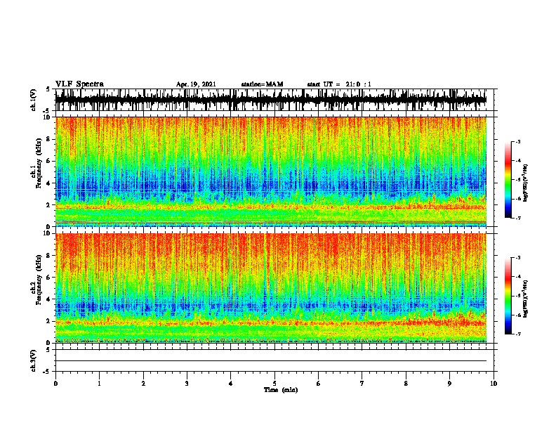Select the date text "Apr. 19, 2021"
This screenshot has width=556, height=430.
(196, 84)
